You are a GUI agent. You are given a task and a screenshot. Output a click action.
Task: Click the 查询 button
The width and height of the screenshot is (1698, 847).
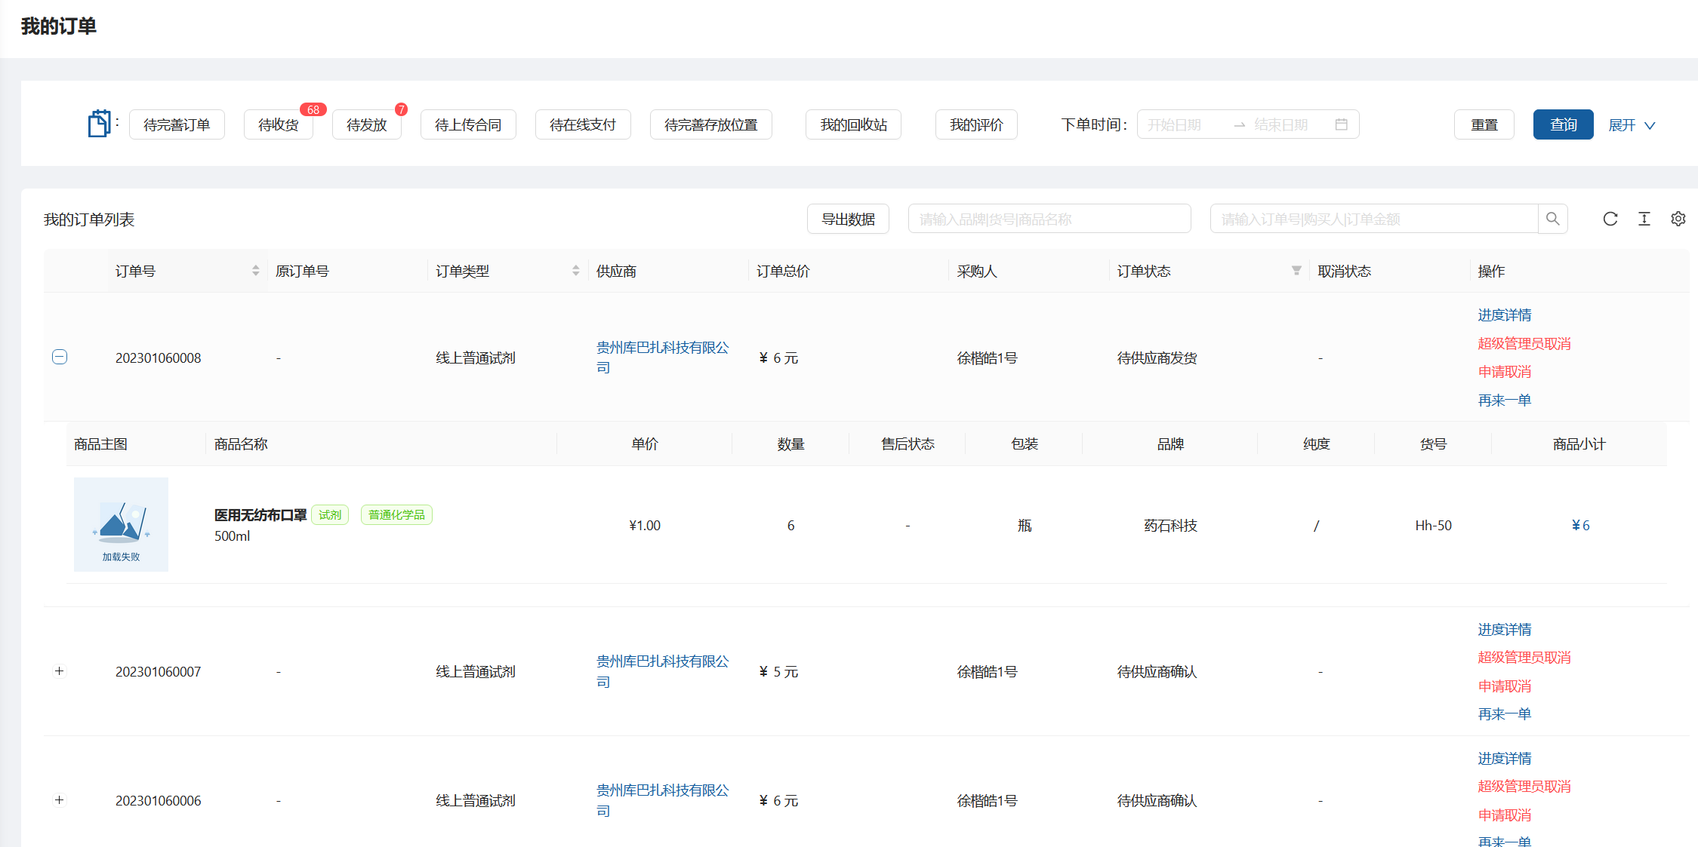pos(1564,124)
